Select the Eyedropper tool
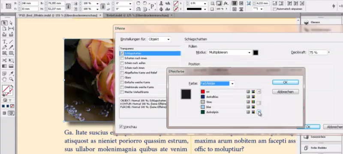Screen dimensions: 343x154 (11, 74)
